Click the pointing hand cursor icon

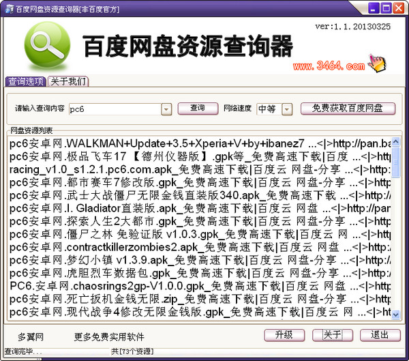click(378, 63)
